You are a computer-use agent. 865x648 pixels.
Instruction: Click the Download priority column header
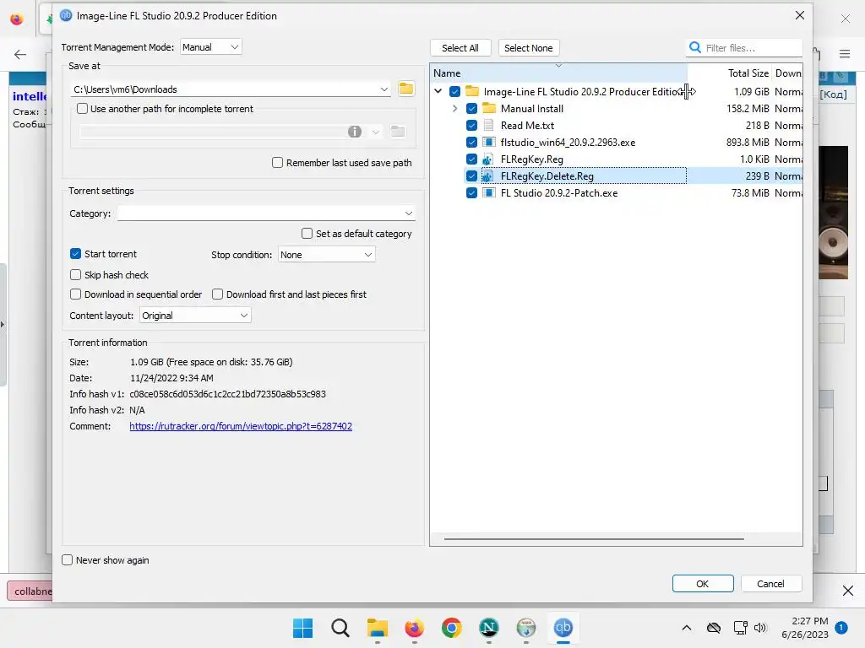(787, 73)
